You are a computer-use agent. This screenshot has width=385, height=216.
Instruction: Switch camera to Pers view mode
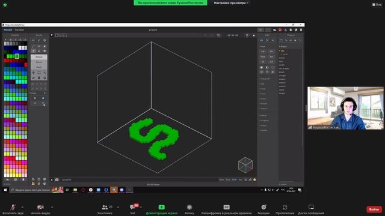pyautogui.click(x=221, y=179)
